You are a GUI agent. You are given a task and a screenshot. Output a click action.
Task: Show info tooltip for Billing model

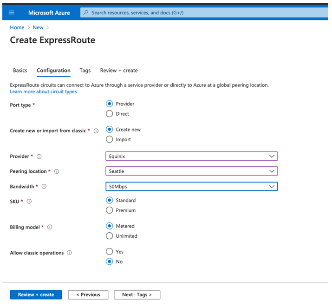[x=50, y=227]
